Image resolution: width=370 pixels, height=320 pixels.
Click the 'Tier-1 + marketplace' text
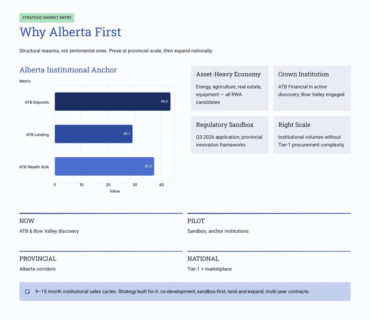tap(210, 269)
